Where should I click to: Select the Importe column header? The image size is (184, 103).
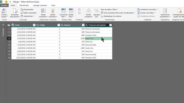coord(72,25)
